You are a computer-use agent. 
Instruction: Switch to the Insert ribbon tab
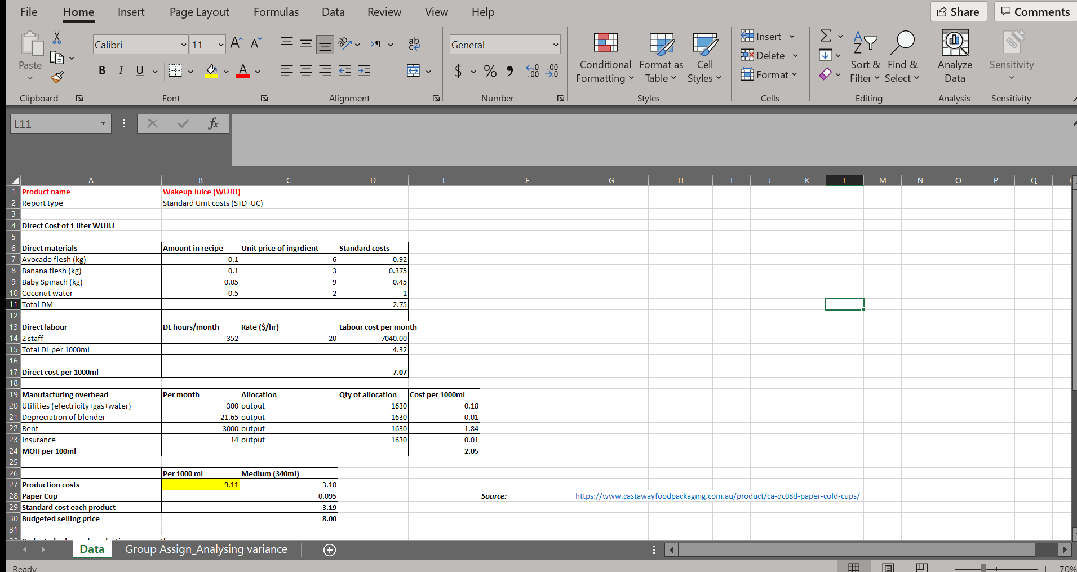click(x=131, y=12)
